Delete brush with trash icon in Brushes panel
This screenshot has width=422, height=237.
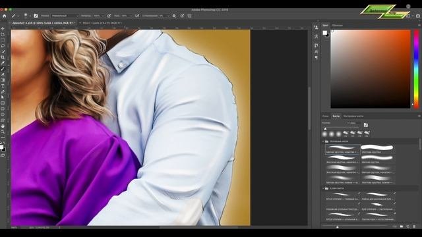coord(414,226)
